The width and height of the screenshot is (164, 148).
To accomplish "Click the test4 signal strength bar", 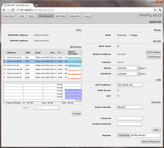I will (75, 70).
